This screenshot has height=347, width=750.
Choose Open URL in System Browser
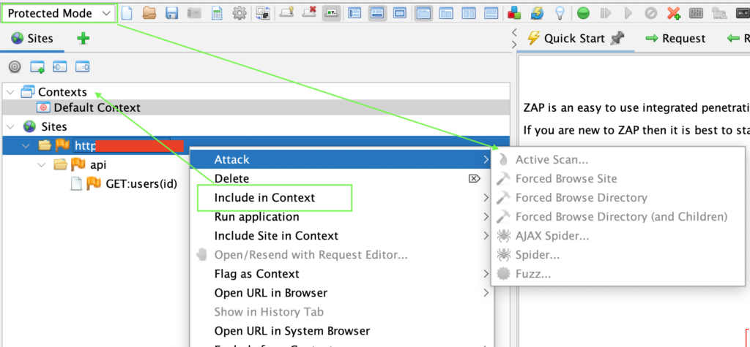341,331
